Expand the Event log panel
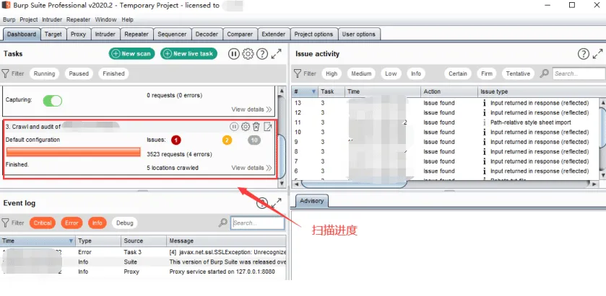 [x=277, y=203]
